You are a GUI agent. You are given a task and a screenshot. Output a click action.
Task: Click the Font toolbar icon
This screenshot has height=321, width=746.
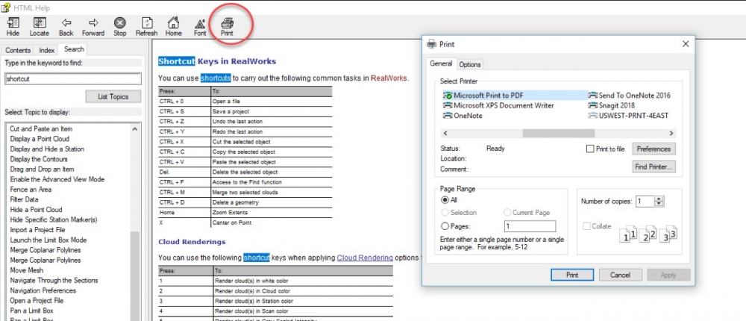click(200, 26)
